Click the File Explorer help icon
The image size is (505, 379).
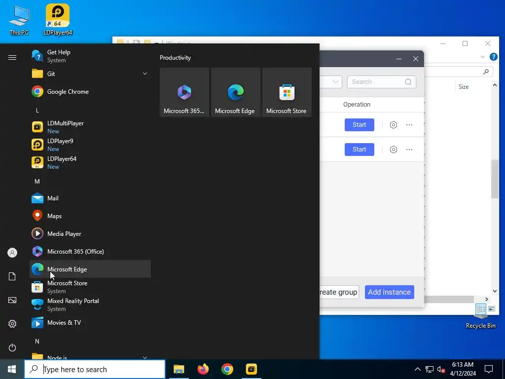(493, 57)
